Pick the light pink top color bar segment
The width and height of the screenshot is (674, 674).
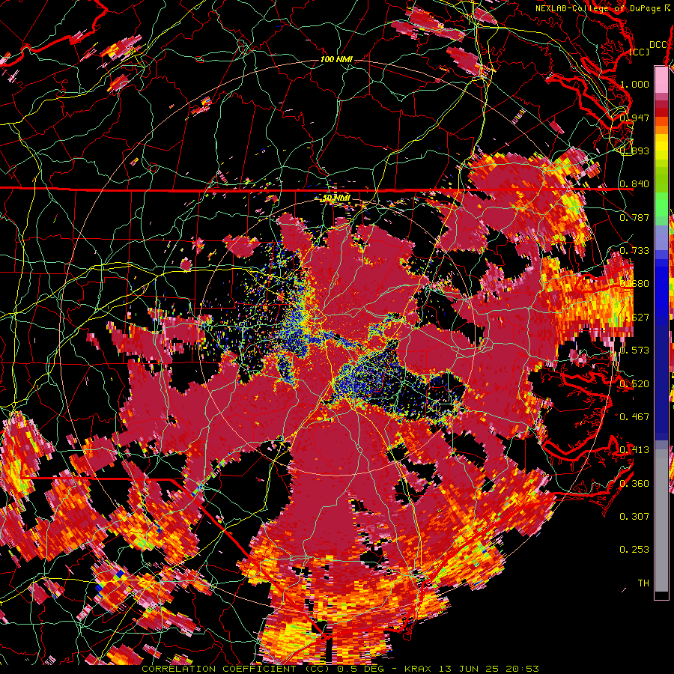pos(661,79)
